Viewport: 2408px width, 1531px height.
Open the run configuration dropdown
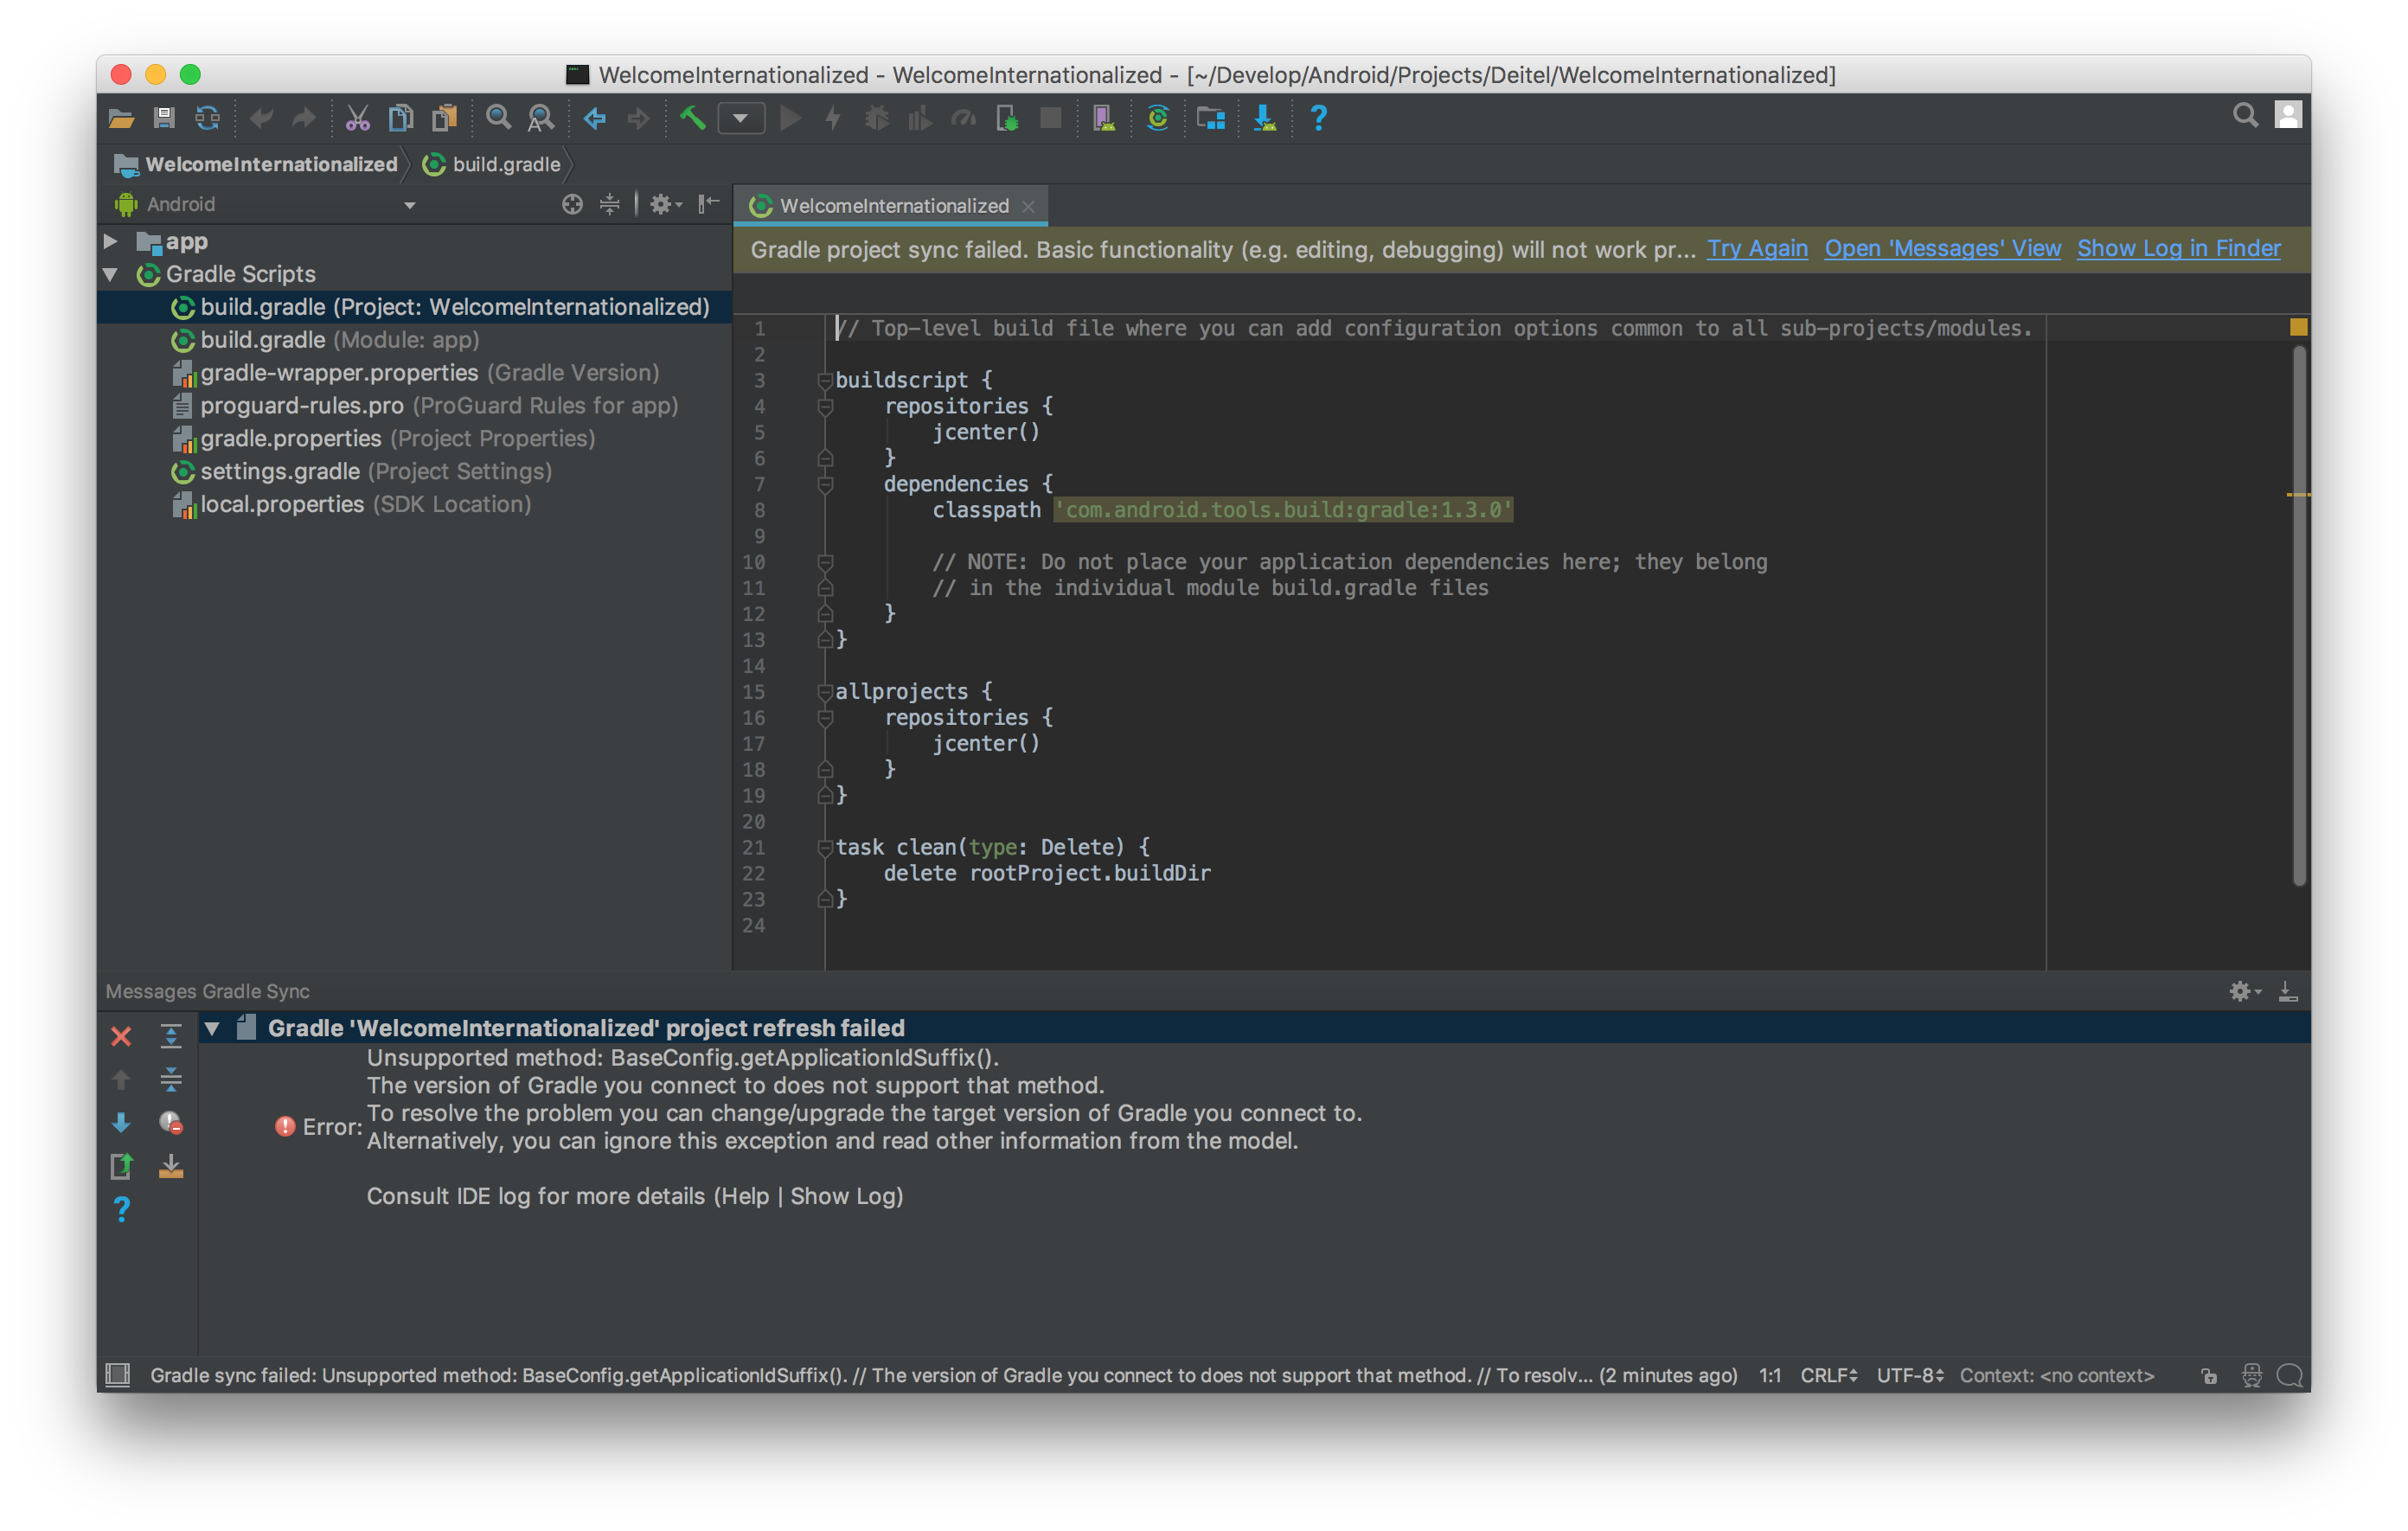741,119
